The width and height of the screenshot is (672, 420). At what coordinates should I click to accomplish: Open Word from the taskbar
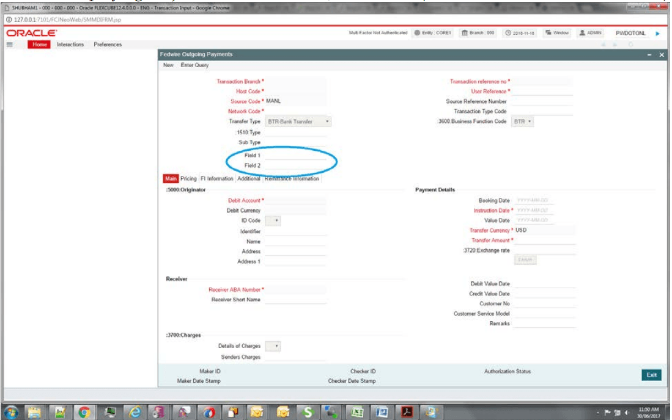382,412
